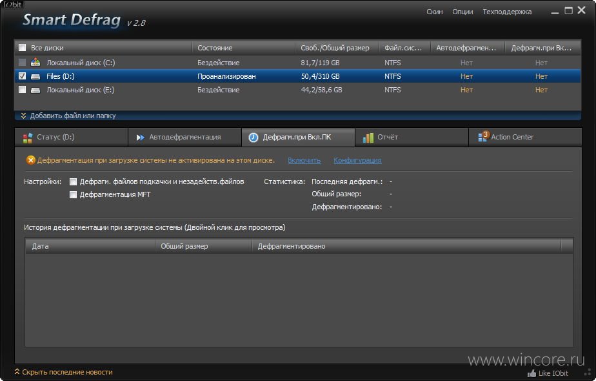Click the 'Проанализирован' status cell
Image resolution: width=596 pixels, height=381 pixels.
point(226,76)
